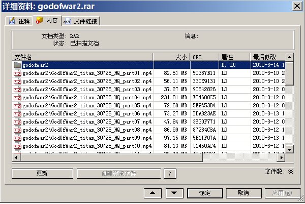Sort list by 最后修改 column header

point(268,57)
